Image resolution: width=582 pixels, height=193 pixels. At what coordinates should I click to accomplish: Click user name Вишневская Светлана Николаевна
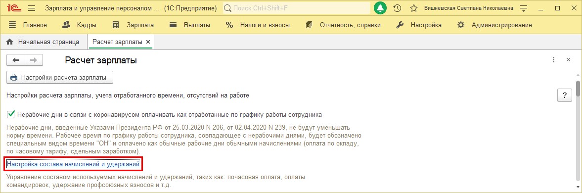pyautogui.click(x=469, y=8)
